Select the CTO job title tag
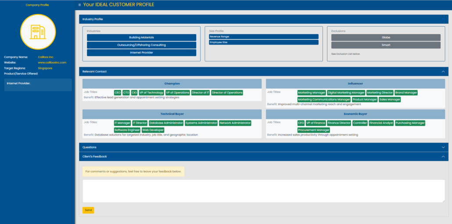 (126, 92)
